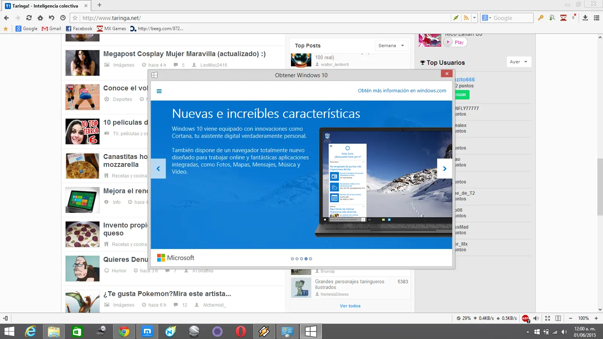The height and width of the screenshot is (339, 603).
Task: Click the RSS feed icon in address bar
Action: coord(466,18)
